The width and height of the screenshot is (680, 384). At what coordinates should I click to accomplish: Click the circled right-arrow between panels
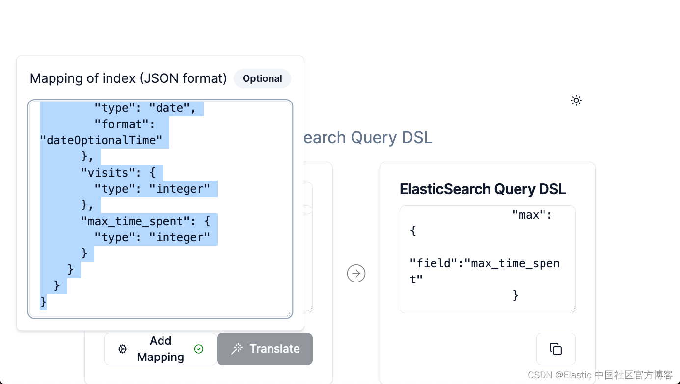[356, 273]
